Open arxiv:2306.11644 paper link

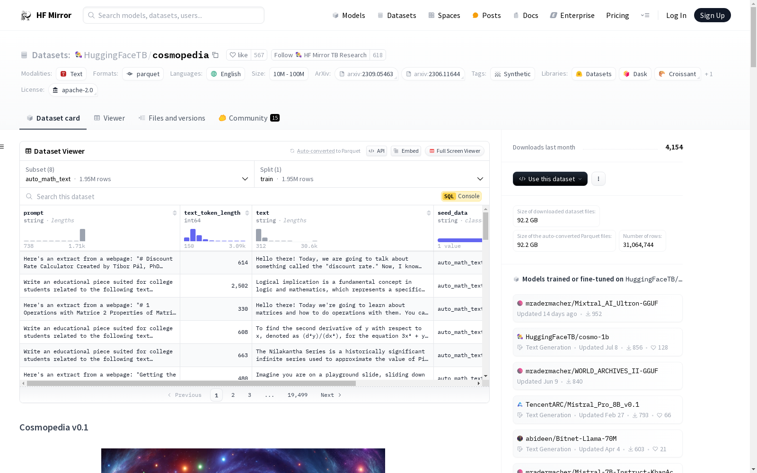tap(433, 74)
